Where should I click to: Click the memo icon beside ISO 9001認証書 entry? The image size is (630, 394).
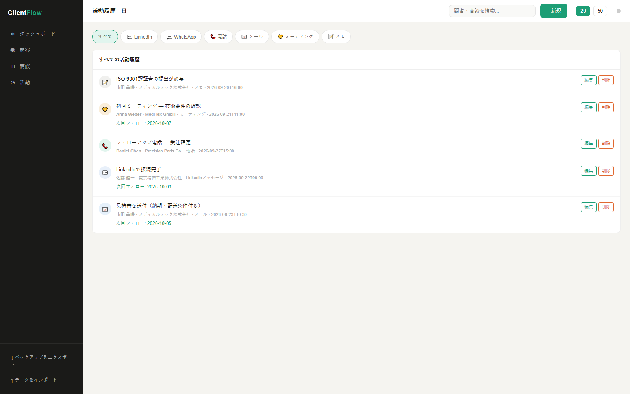(x=105, y=82)
